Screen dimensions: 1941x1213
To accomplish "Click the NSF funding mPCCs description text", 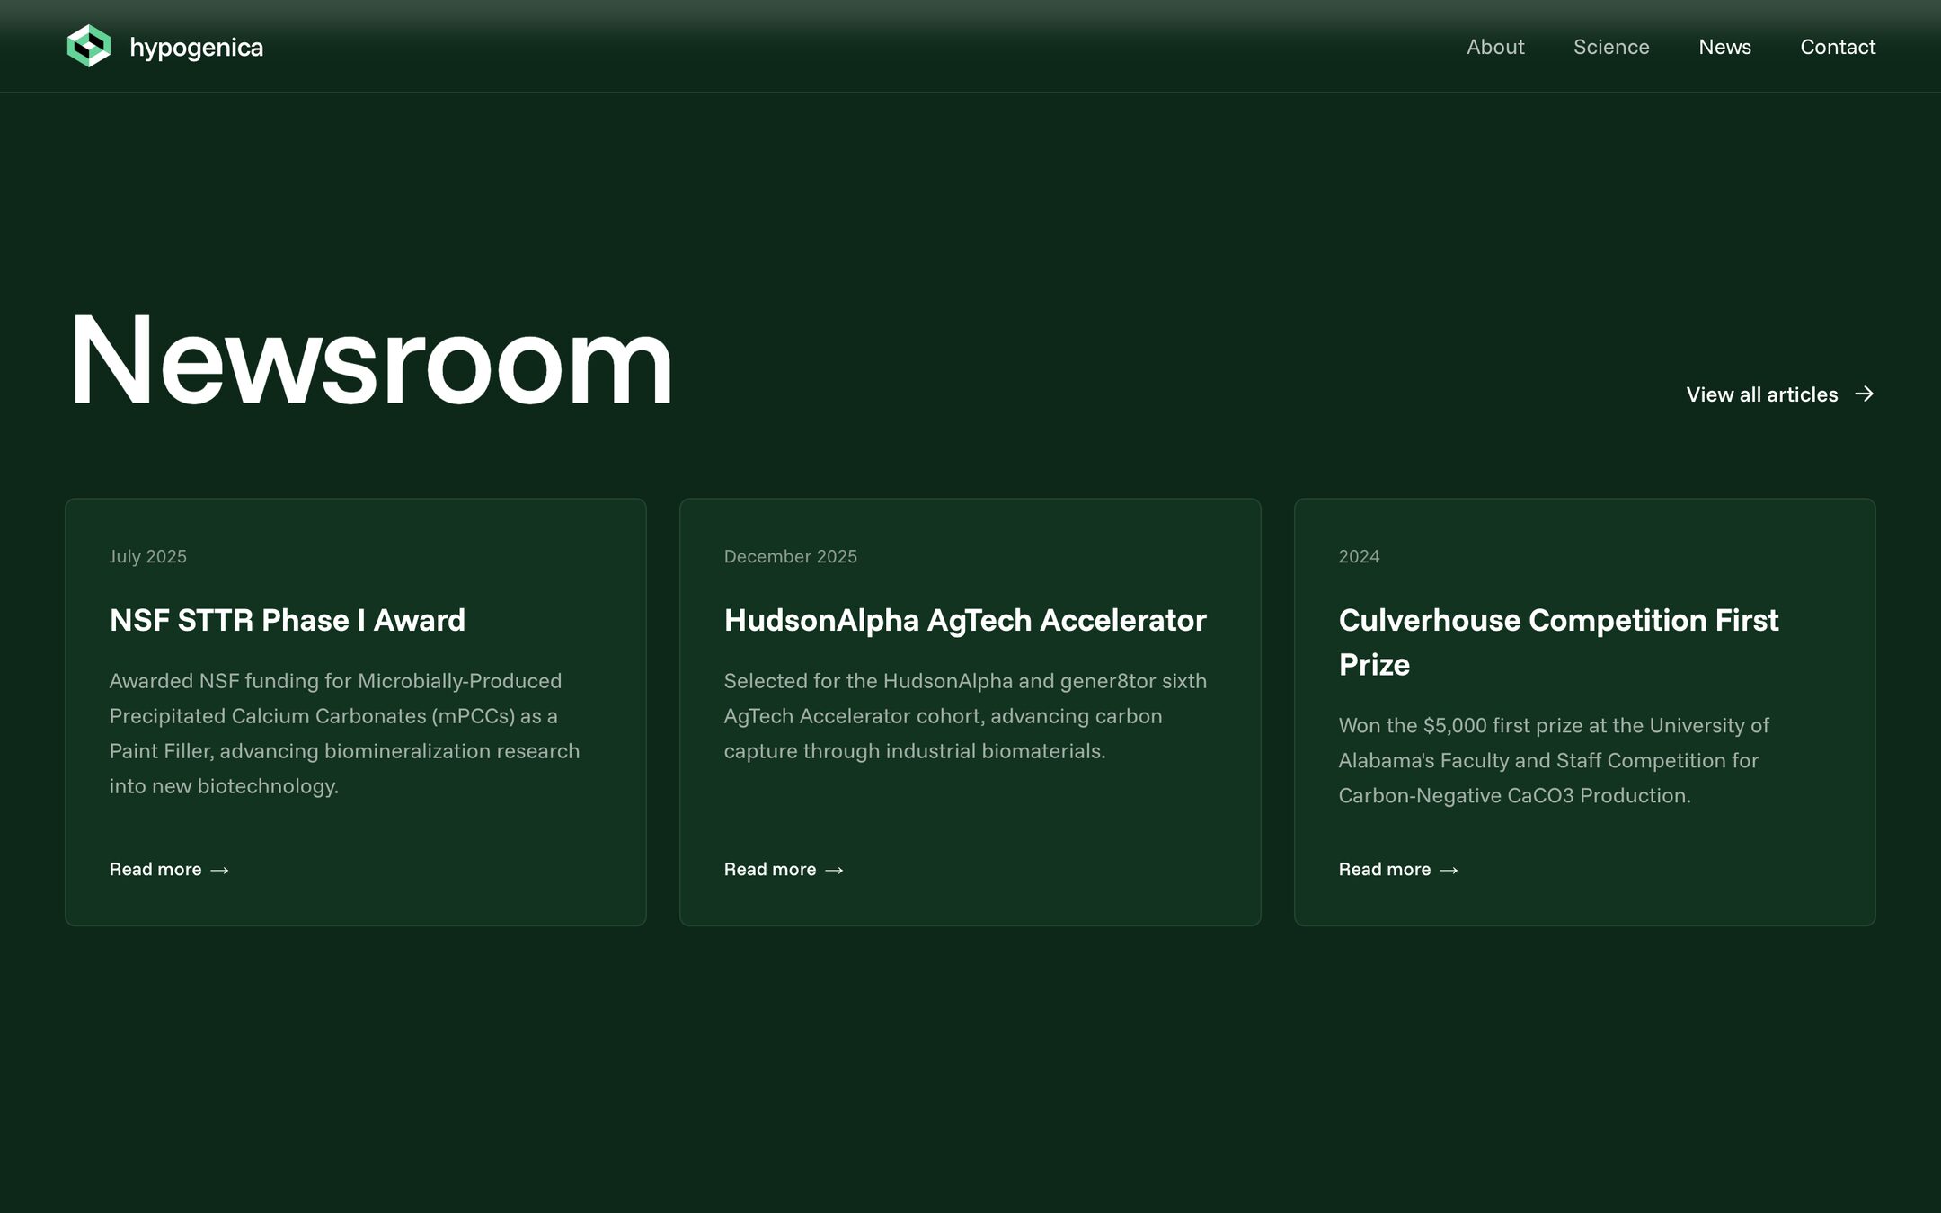I will pyautogui.click(x=344, y=733).
